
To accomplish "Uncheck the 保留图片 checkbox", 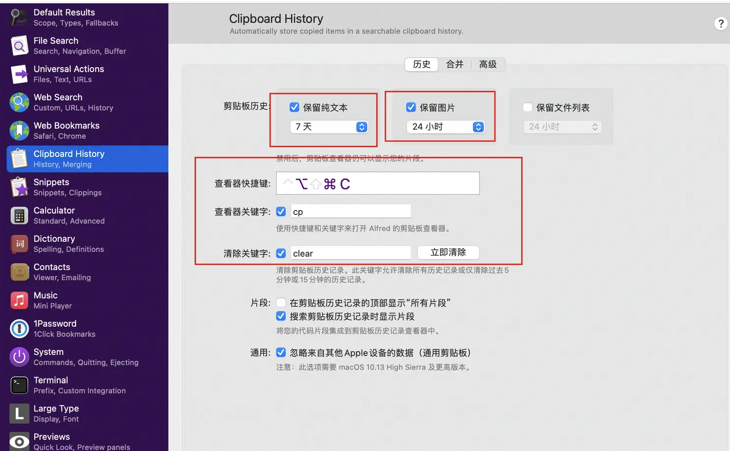I will 411,107.
